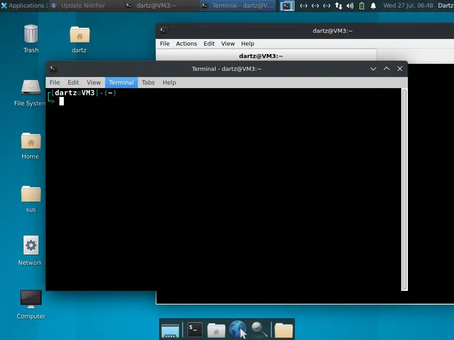The height and width of the screenshot is (340, 454).
Task: Open Help menu in front Terminal window
Action: pos(169,82)
